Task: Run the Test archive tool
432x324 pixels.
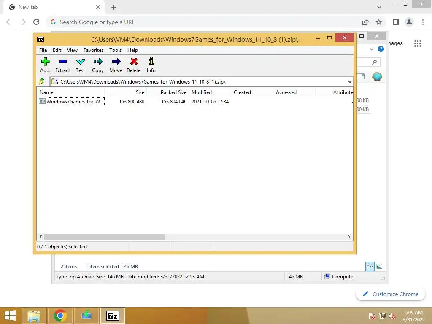Action: click(x=80, y=65)
